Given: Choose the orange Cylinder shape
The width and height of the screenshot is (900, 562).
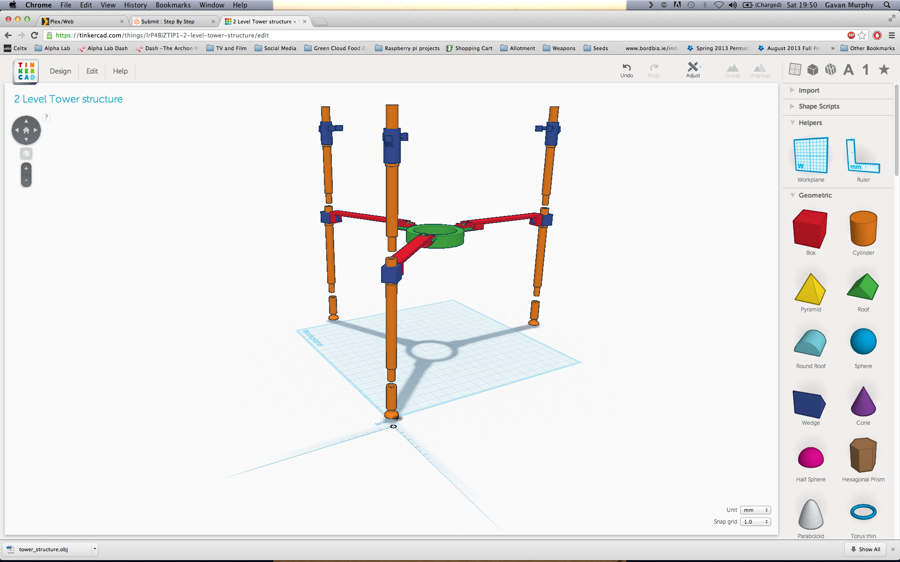Looking at the screenshot, I should 863,229.
